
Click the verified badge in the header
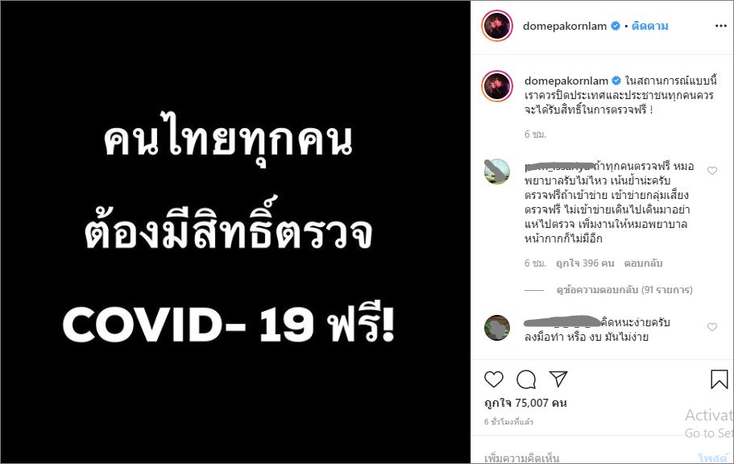click(616, 26)
